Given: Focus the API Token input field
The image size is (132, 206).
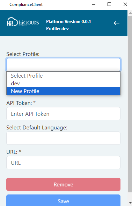Looking at the screenshot, I should (x=63, y=114).
